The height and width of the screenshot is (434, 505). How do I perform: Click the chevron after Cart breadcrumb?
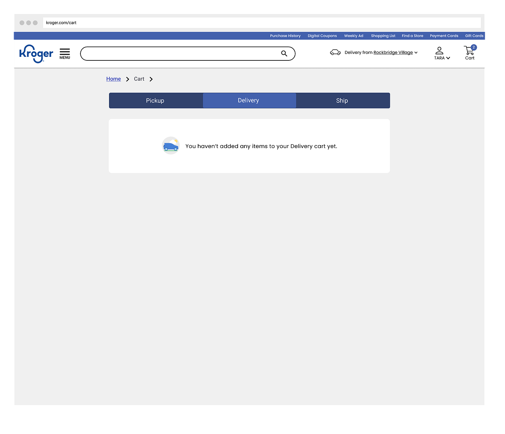151,79
